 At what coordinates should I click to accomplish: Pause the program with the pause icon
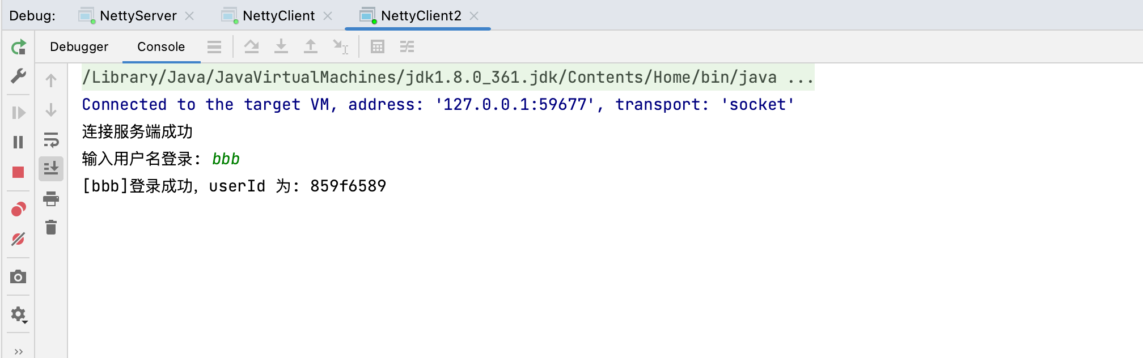[x=18, y=142]
